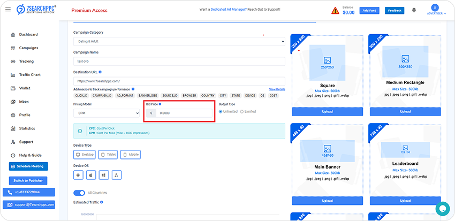Image resolution: width=455 pixels, height=221 pixels.
Task: Upload a Square 250x250 banner
Action: 327,112
